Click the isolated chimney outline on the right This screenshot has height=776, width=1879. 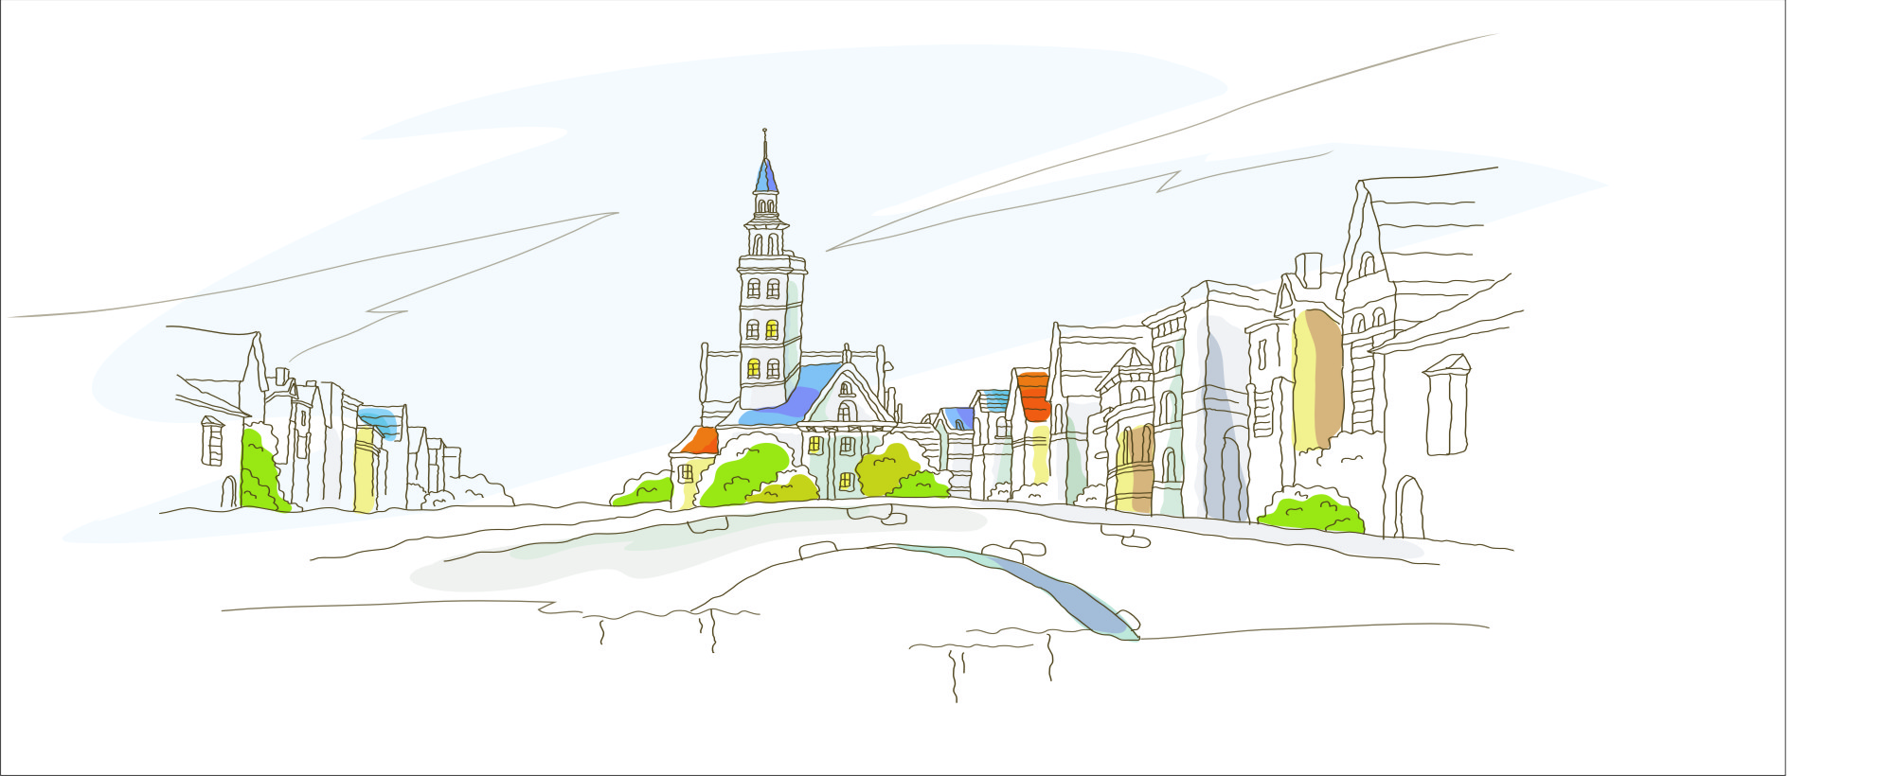1446,405
